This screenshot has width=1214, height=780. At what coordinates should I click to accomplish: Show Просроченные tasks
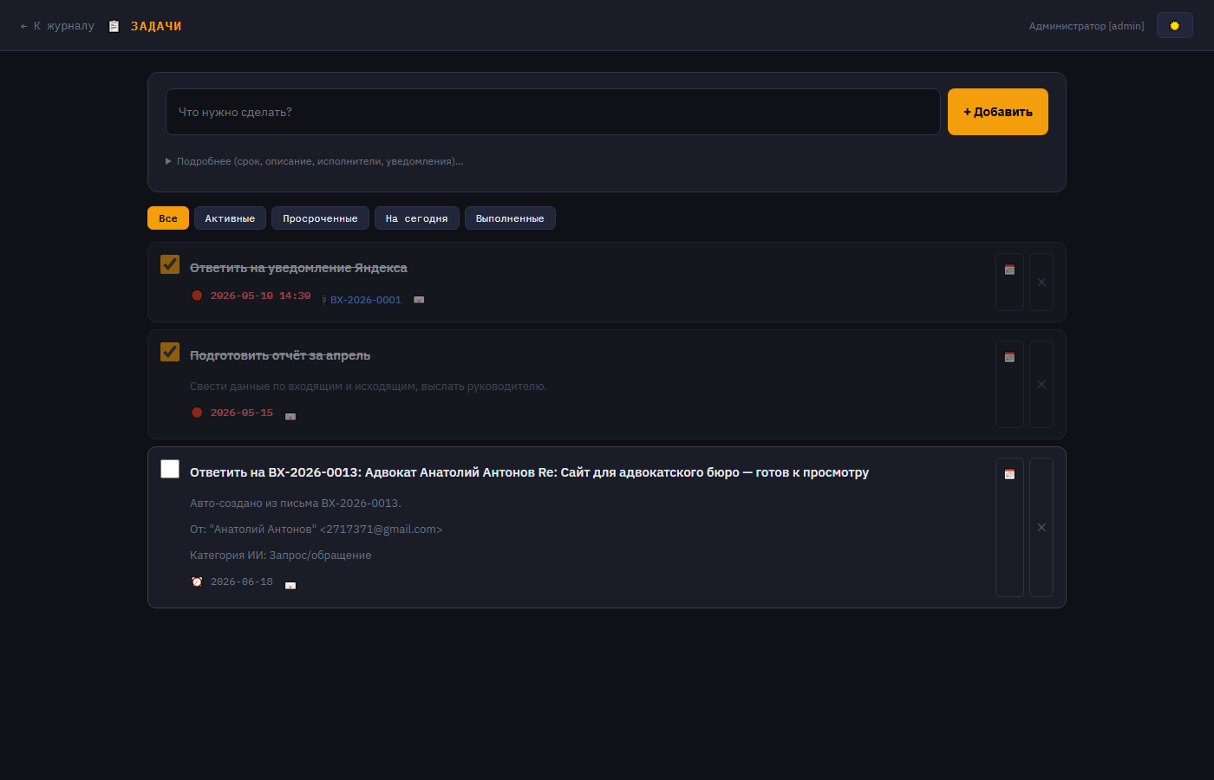pos(320,218)
